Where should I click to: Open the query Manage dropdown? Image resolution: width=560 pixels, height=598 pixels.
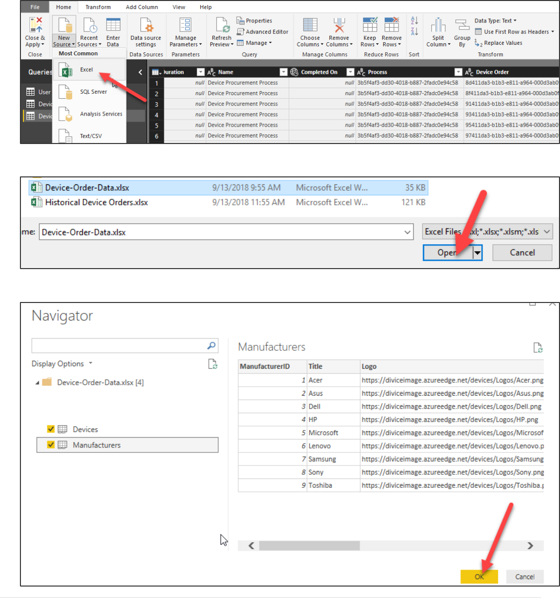(255, 43)
